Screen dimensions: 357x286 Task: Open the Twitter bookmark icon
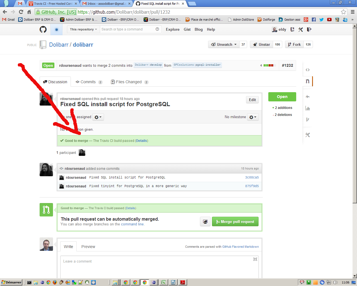[322, 20]
